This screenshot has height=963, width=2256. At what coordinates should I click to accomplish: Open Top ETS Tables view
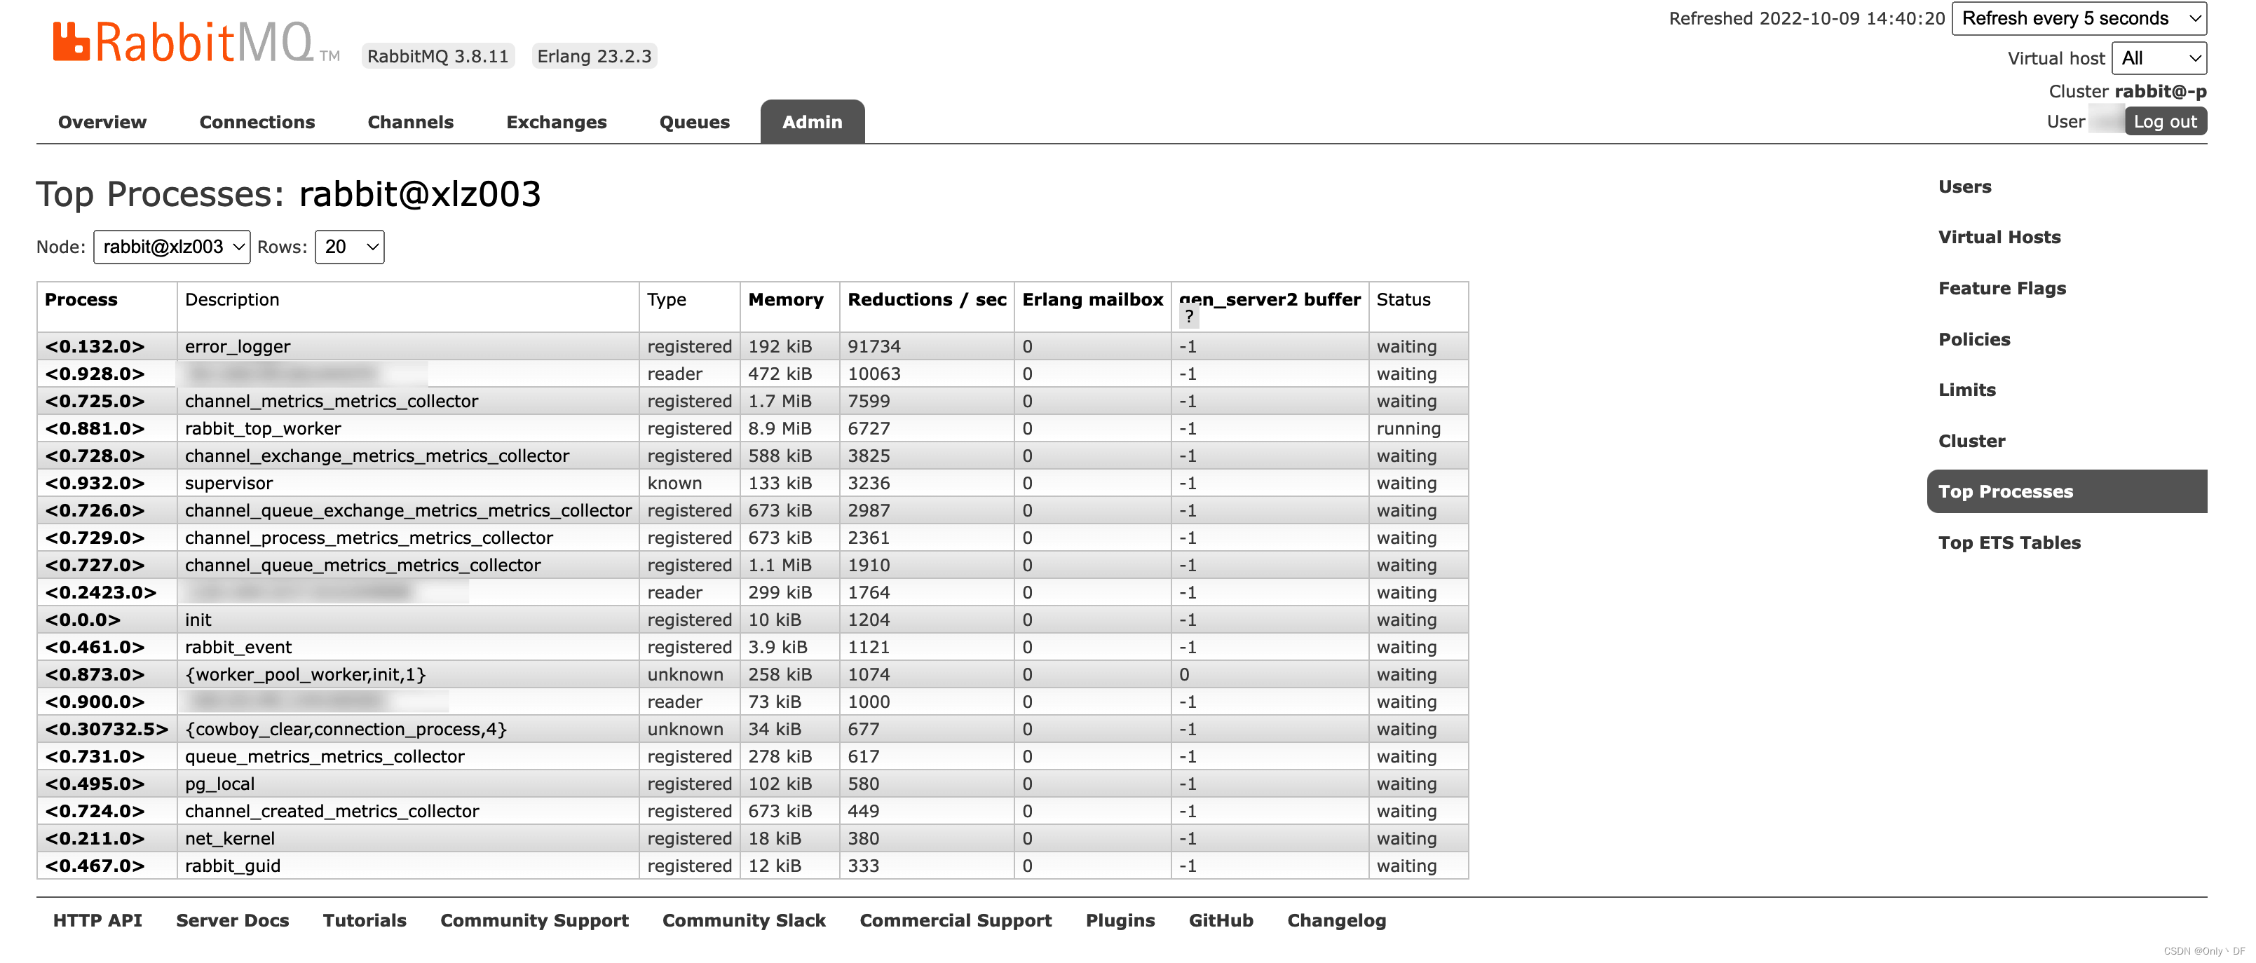pos(2009,542)
